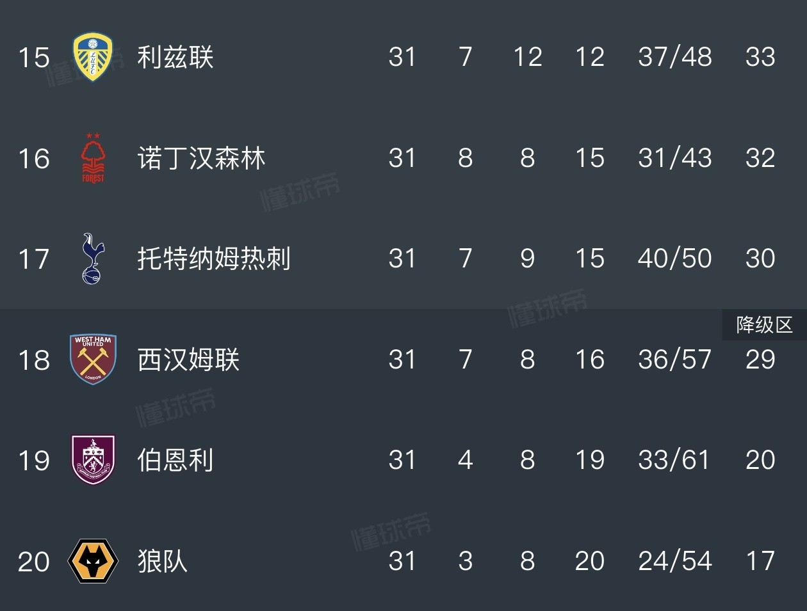This screenshot has width=807, height=611.
Task: Click the 36/57 goals figure
Action: 674,360
